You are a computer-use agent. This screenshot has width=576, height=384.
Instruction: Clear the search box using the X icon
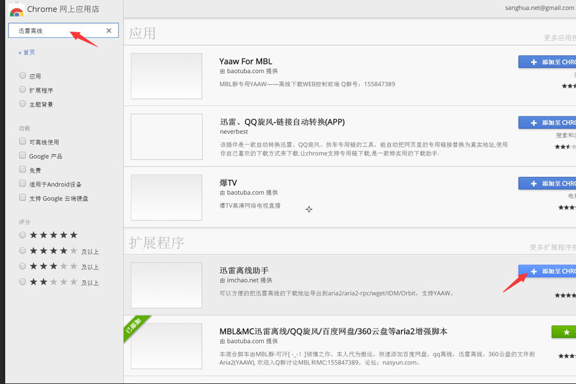(x=109, y=30)
